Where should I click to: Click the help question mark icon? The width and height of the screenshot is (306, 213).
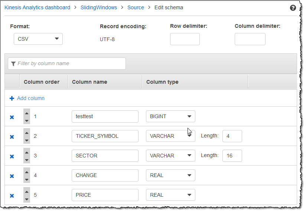[293, 8]
